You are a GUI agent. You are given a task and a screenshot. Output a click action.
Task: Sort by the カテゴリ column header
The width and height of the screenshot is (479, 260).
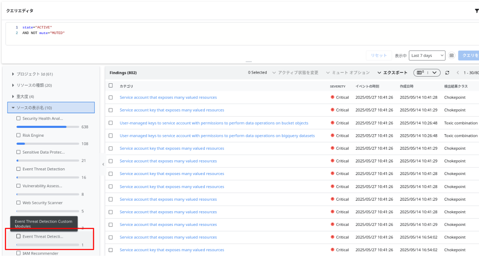pos(126,86)
